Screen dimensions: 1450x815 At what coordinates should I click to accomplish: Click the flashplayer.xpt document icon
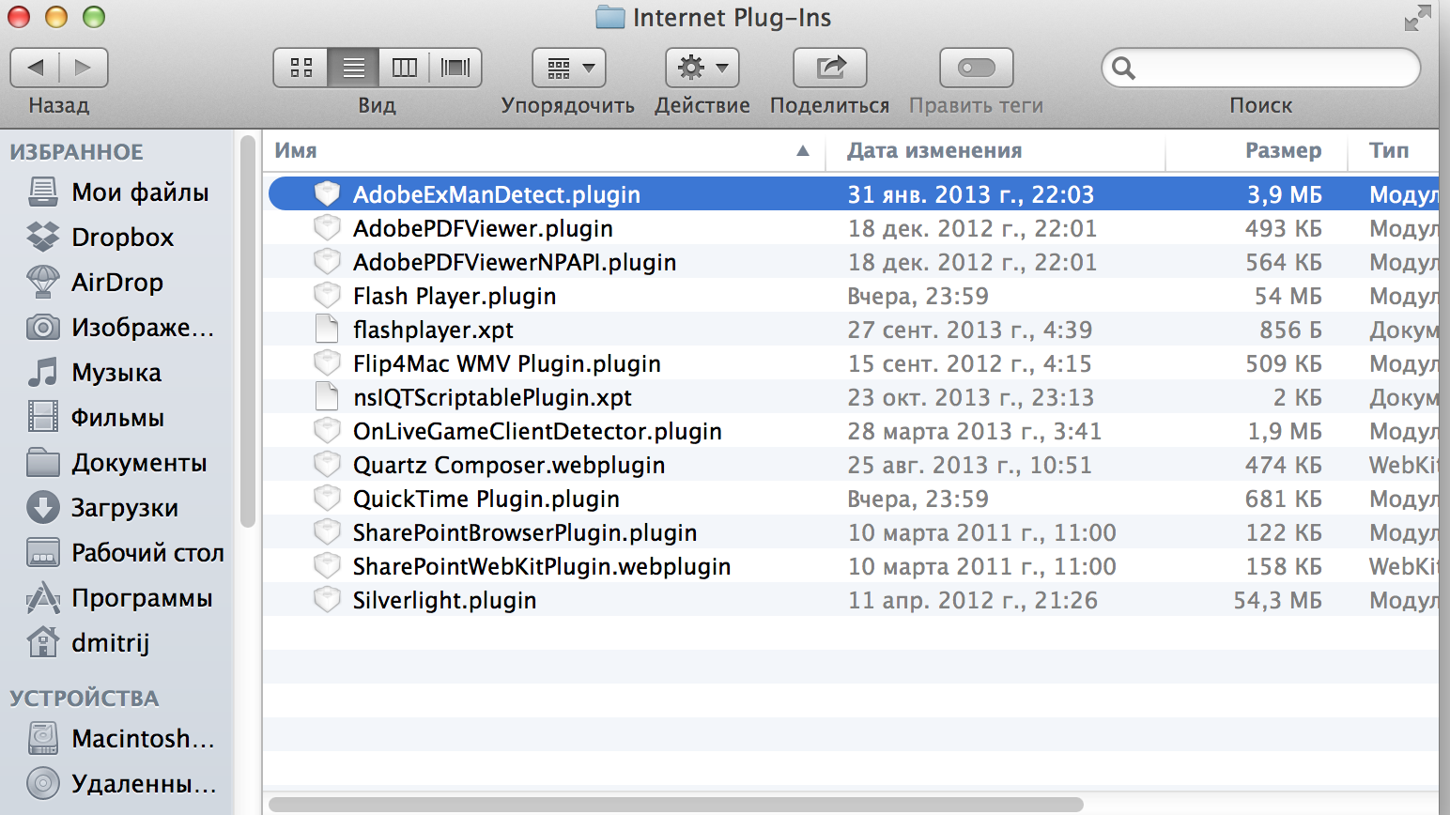coord(327,329)
